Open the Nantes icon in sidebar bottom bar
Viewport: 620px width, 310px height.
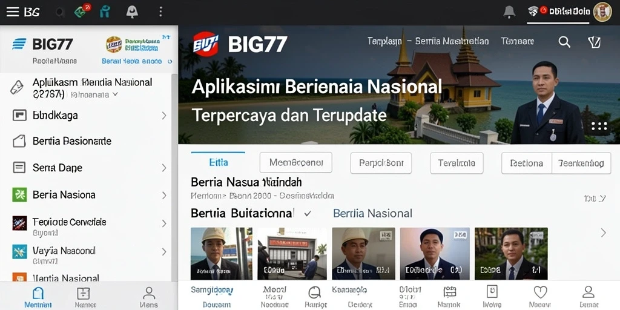pyautogui.click(x=84, y=293)
